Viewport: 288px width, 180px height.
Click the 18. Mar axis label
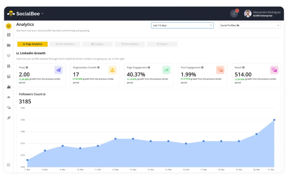pyautogui.click(x=221, y=170)
